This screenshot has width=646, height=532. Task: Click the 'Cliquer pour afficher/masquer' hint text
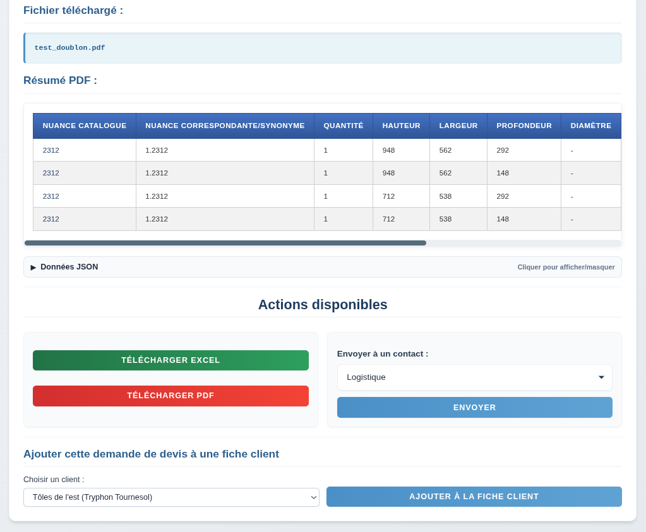coord(566,267)
